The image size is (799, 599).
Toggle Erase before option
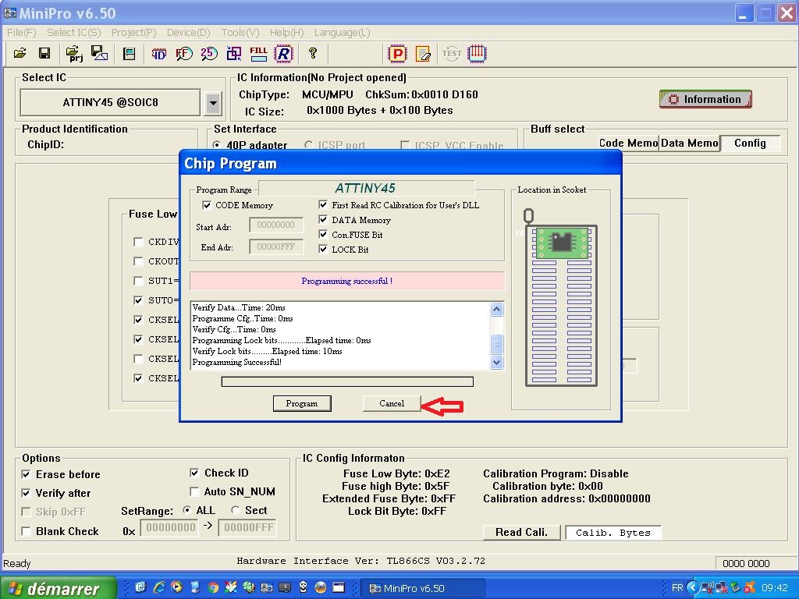coord(26,474)
